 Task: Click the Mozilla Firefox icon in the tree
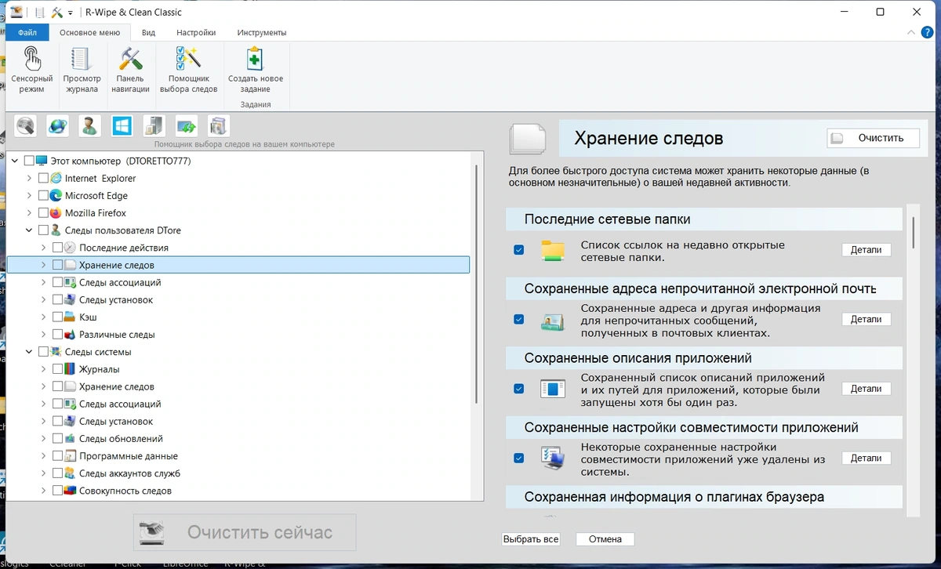click(56, 212)
